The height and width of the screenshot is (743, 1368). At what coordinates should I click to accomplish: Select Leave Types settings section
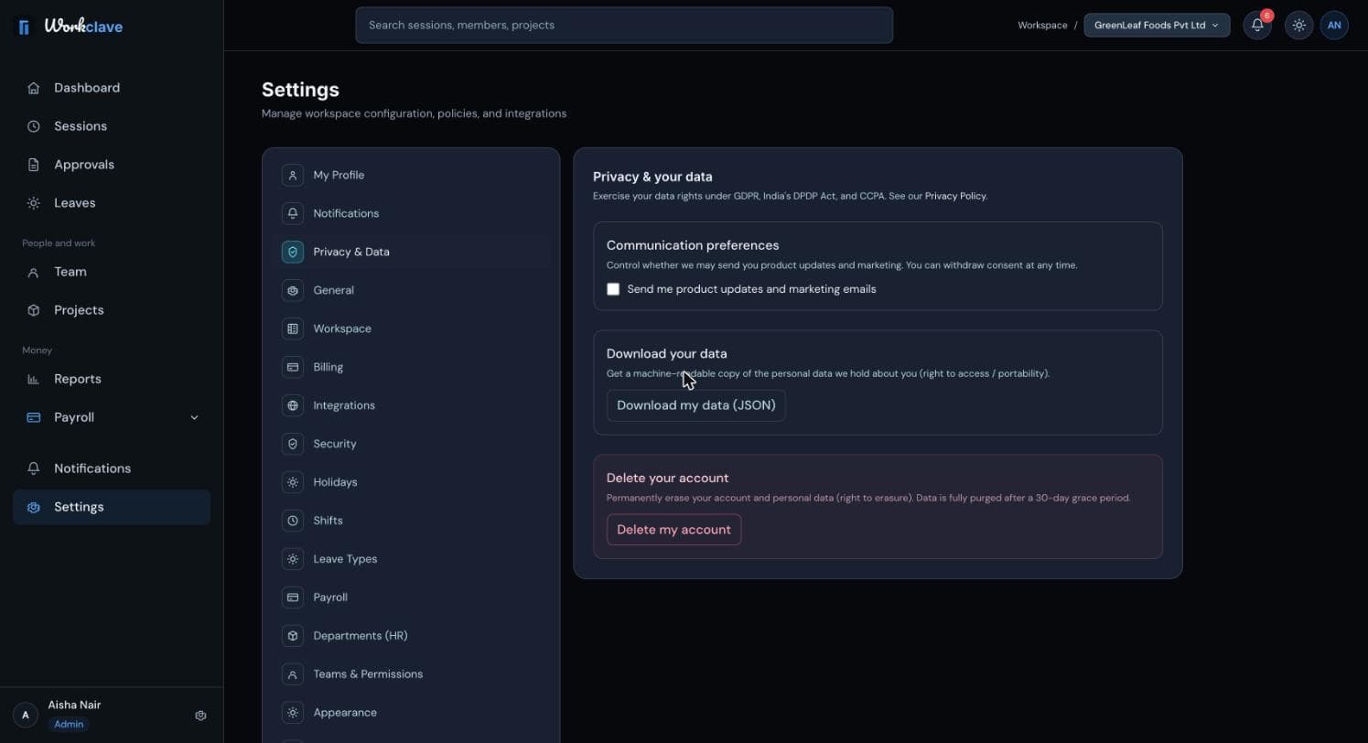pos(411,559)
